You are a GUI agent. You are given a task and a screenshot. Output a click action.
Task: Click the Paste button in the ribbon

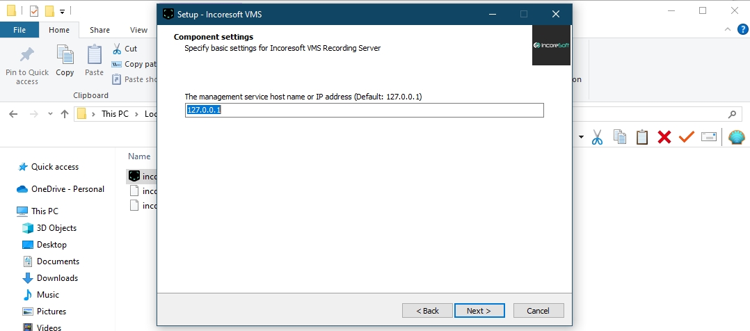[94, 60]
